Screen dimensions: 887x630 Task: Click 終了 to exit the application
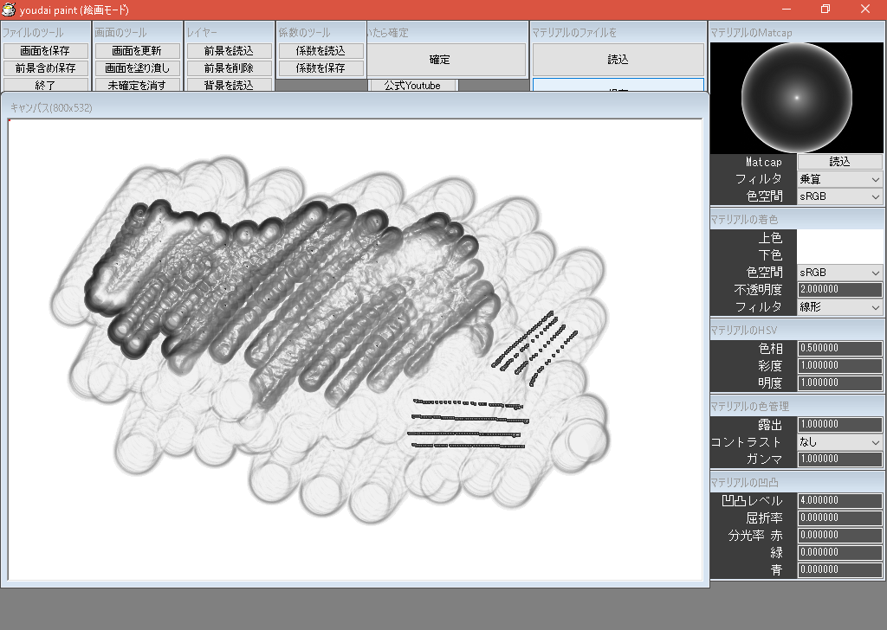[x=48, y=85]
